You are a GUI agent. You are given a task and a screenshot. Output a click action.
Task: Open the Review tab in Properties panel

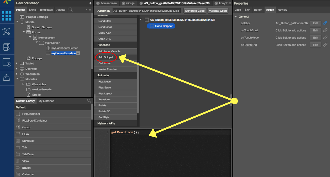tap(282, 10)
